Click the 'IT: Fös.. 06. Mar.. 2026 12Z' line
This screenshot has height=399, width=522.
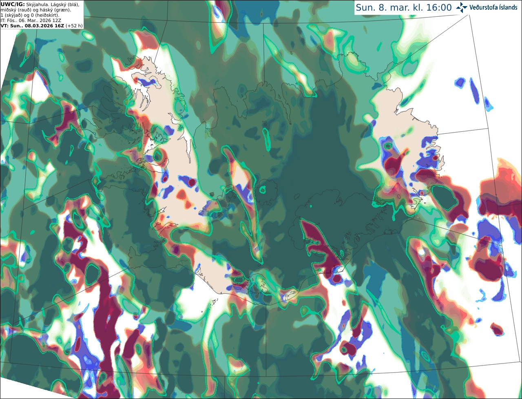[x=31, y=20]
